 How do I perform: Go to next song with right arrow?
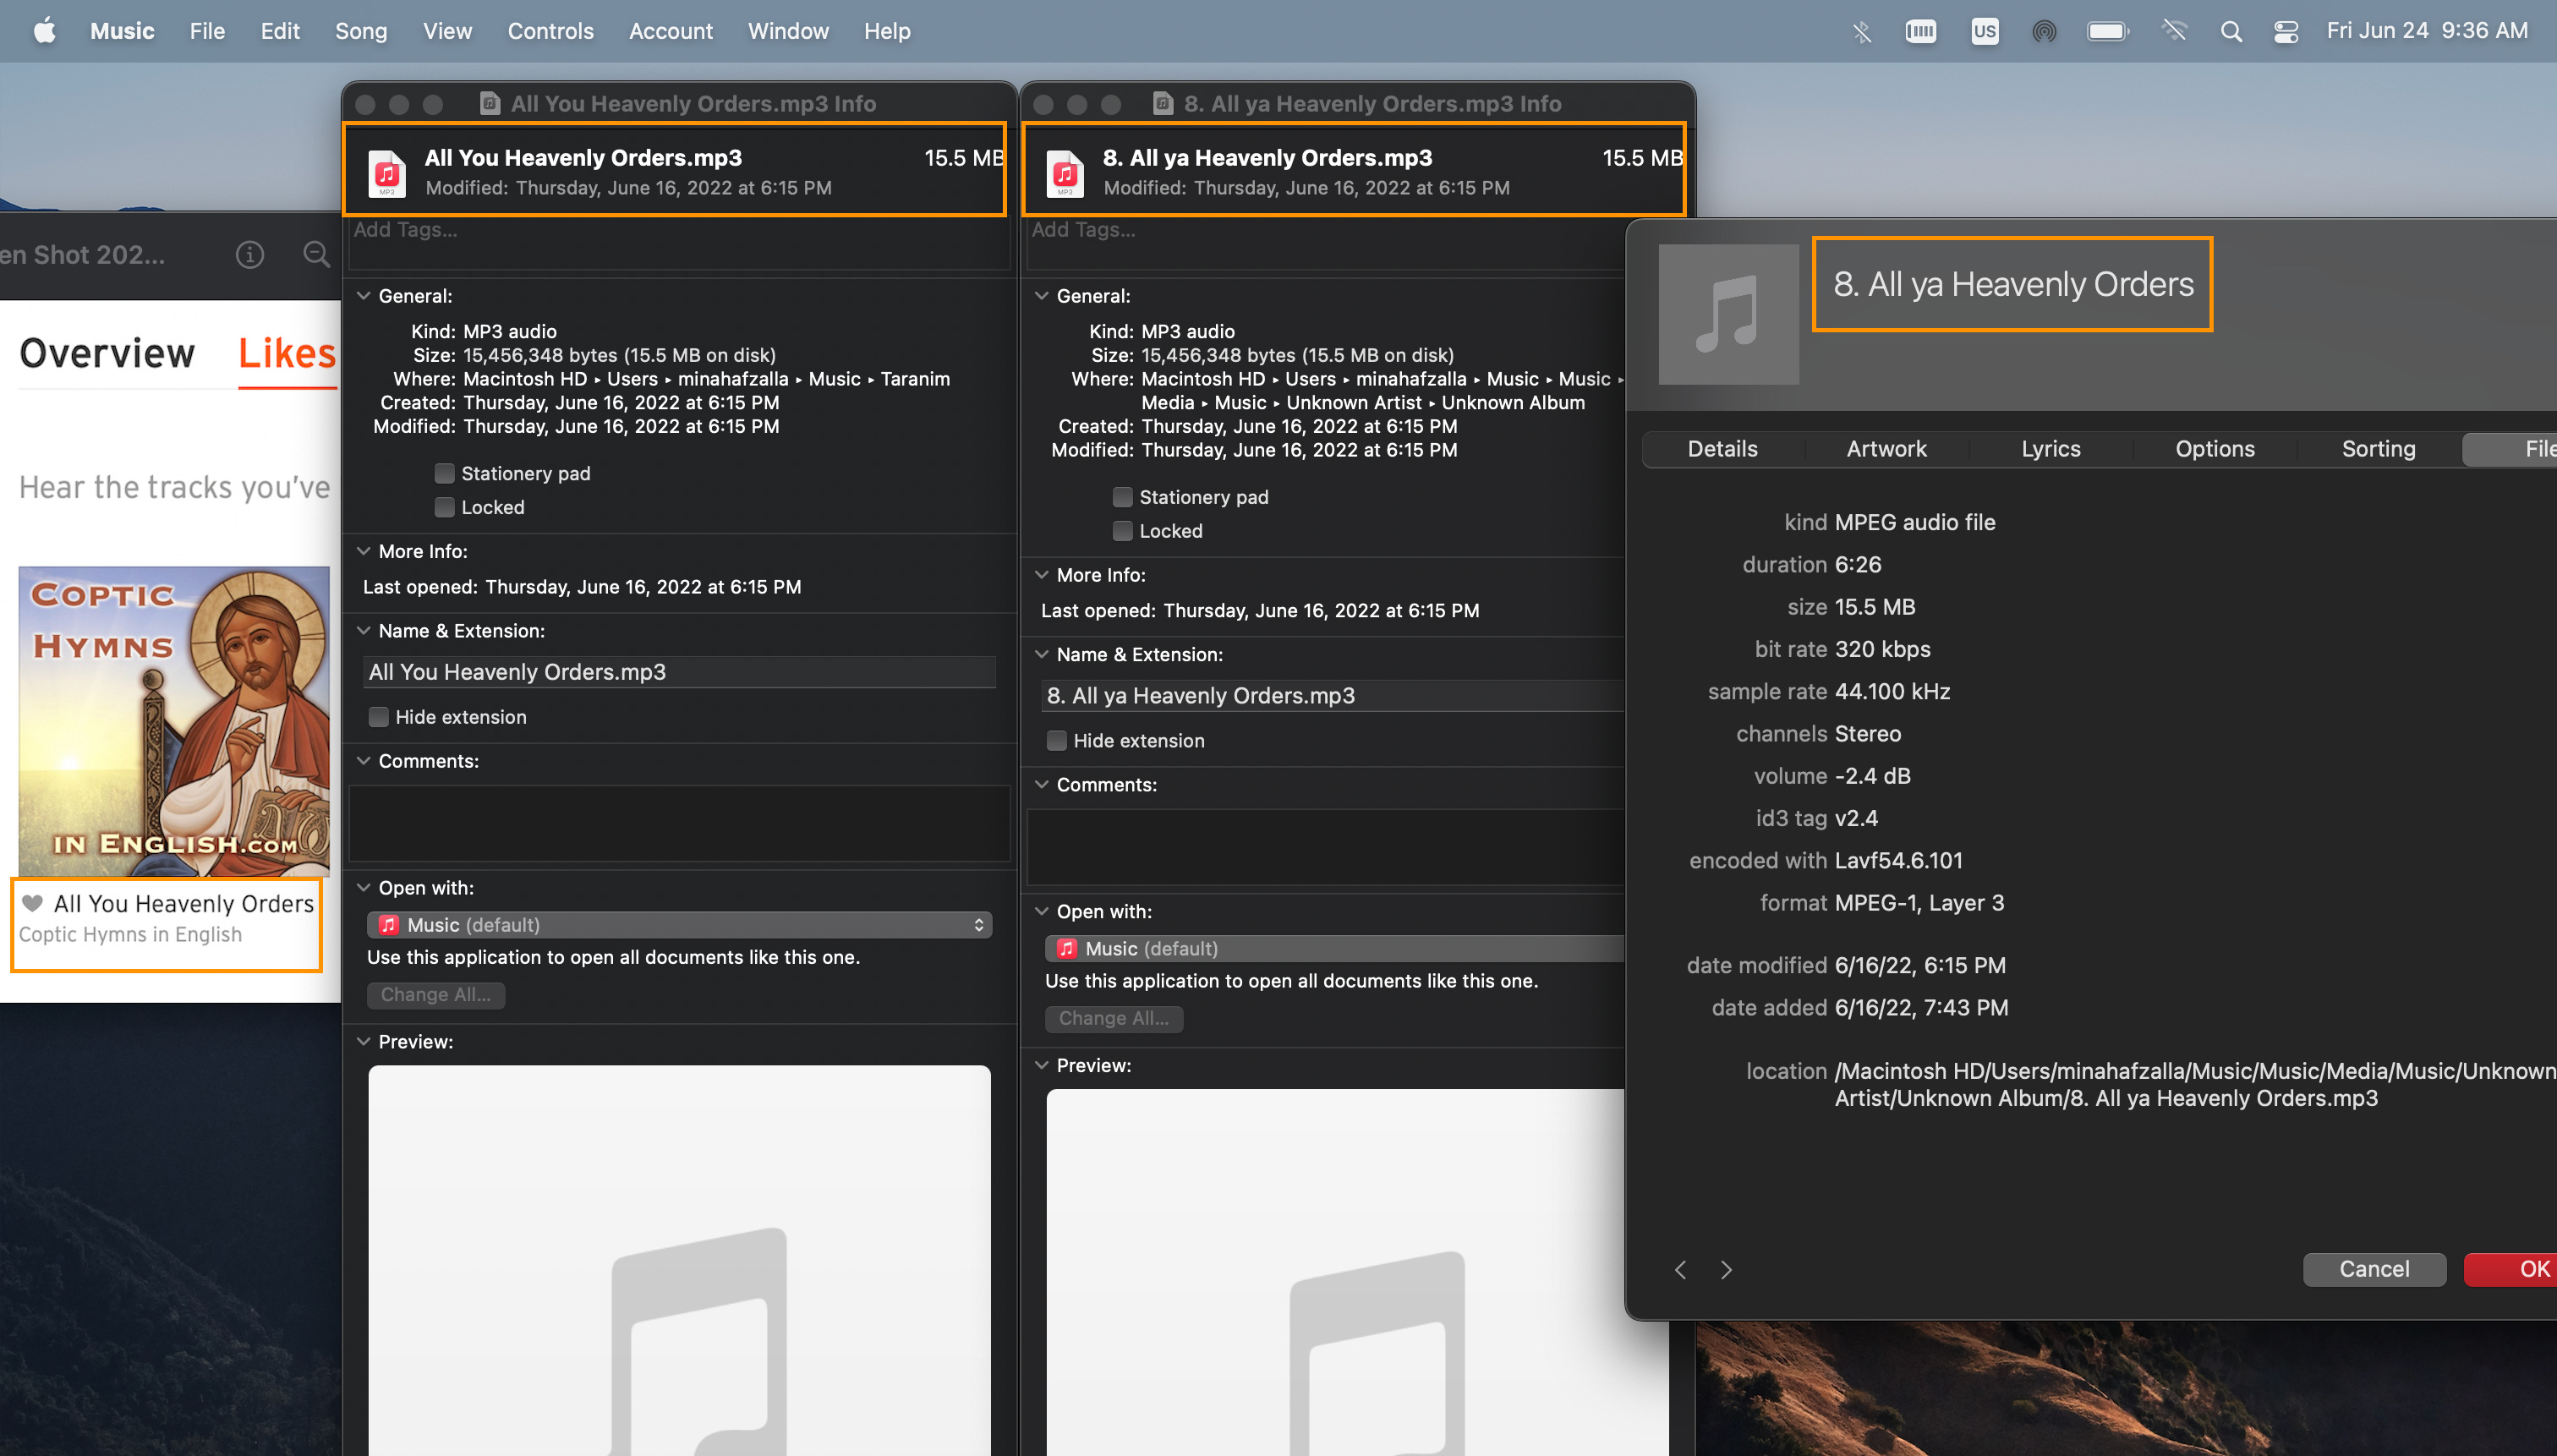click(x=1726, y=1269)
